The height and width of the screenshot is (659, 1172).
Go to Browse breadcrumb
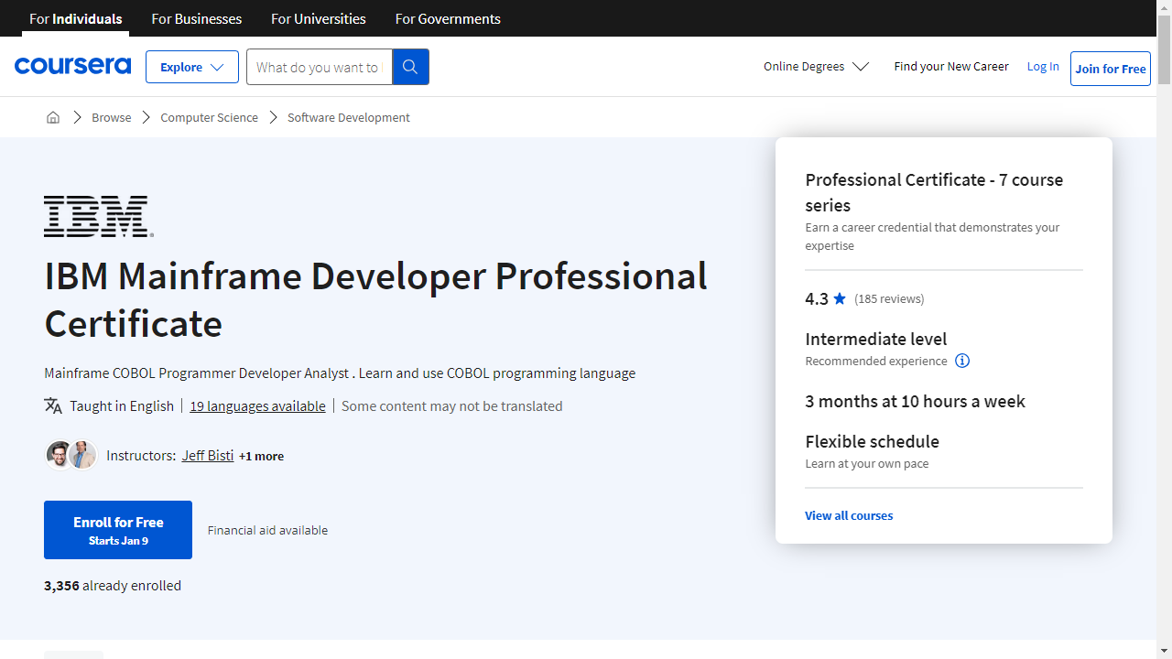pyautogui.click(x=112, y=117)
